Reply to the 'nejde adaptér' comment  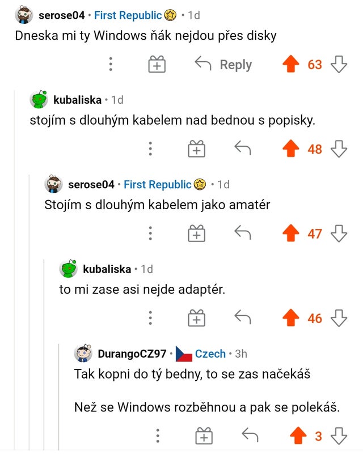[x=243, y=319]
